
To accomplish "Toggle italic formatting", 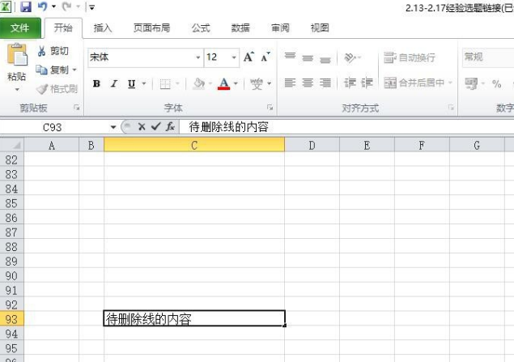I will [x=114, y=84].
